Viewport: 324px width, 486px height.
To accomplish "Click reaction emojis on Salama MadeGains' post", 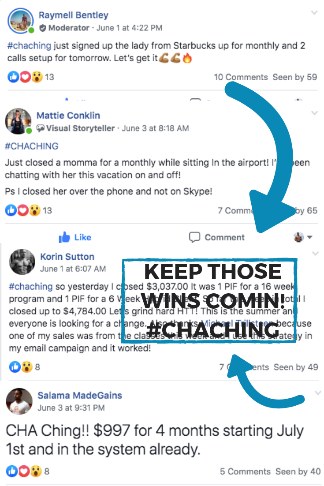I will tap(24, 471).
